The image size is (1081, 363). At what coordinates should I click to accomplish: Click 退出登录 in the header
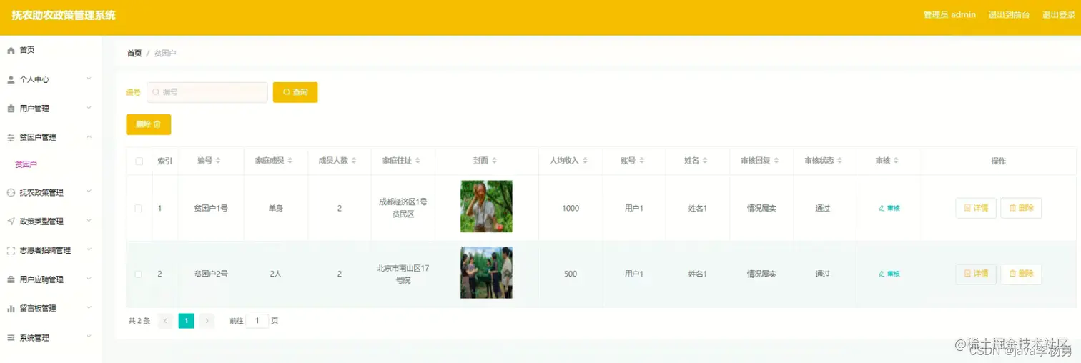coord(1059,15)
